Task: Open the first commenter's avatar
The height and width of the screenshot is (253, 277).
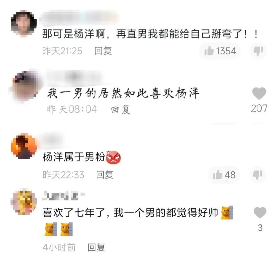Action: click(x=24, y=23)
